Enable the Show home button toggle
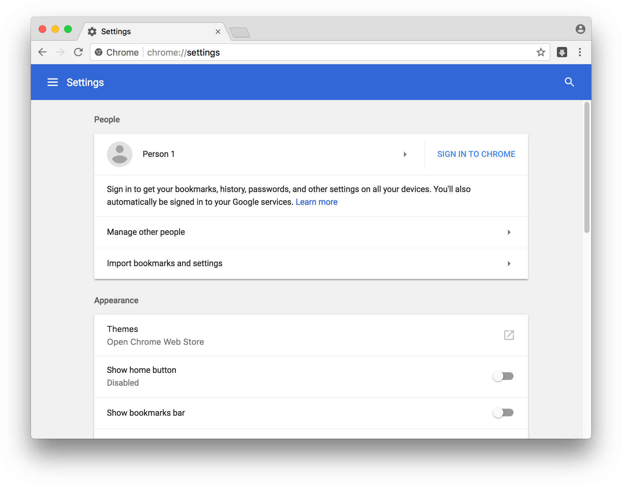The image size is (622, 486). pyautogui.click(x=503, y=376)
